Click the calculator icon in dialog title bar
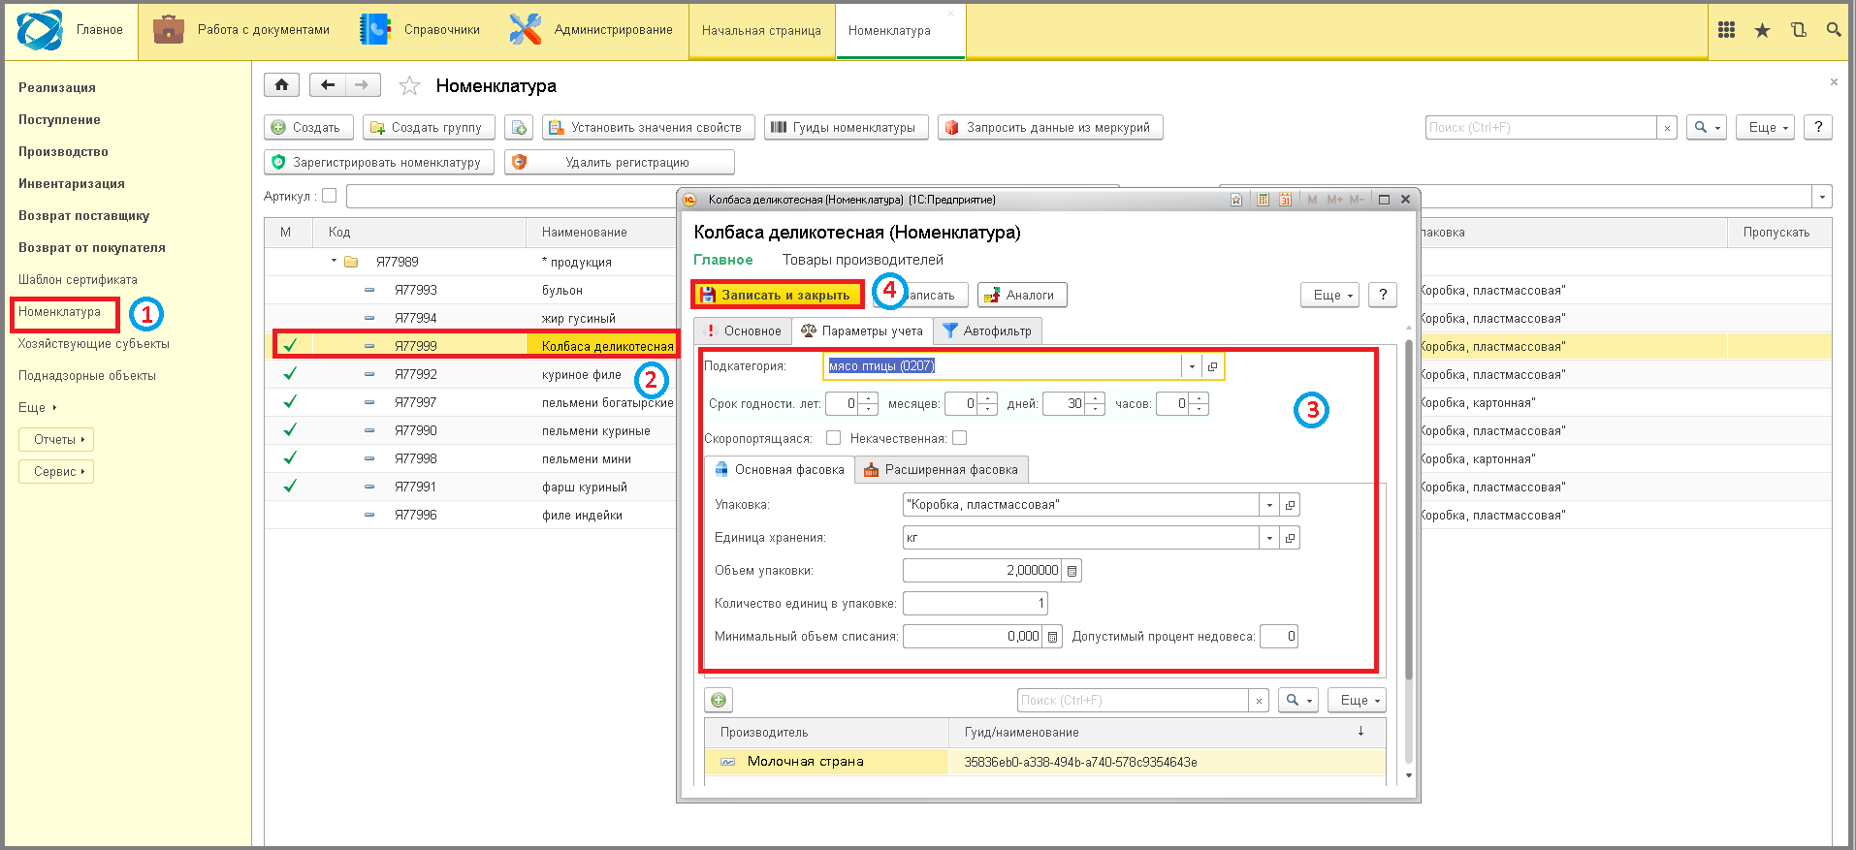 coord(1263,200)
